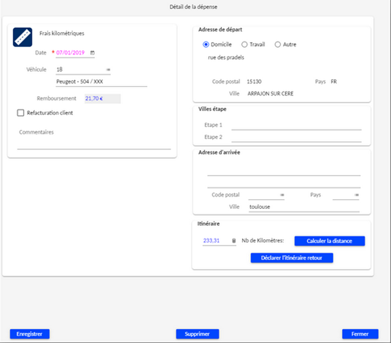Select the Domicile radio button
The height and width of the screenshot is (343, 391).
click(x=206, y=44)
